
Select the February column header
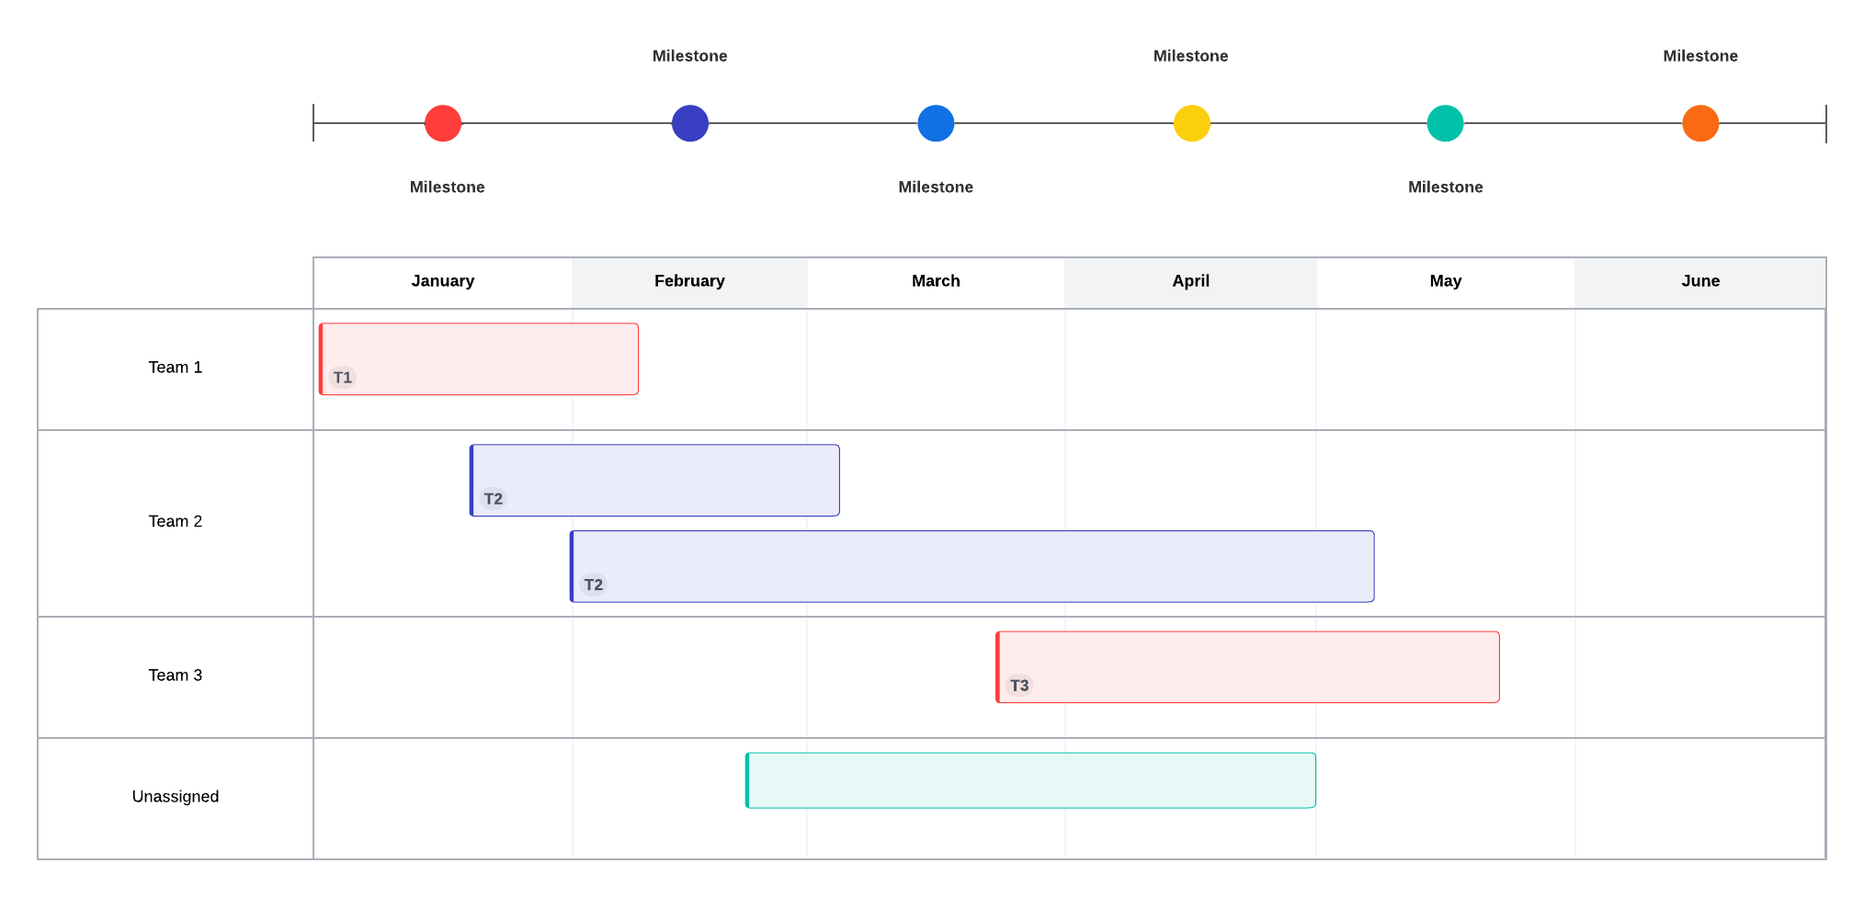[689, 281]
